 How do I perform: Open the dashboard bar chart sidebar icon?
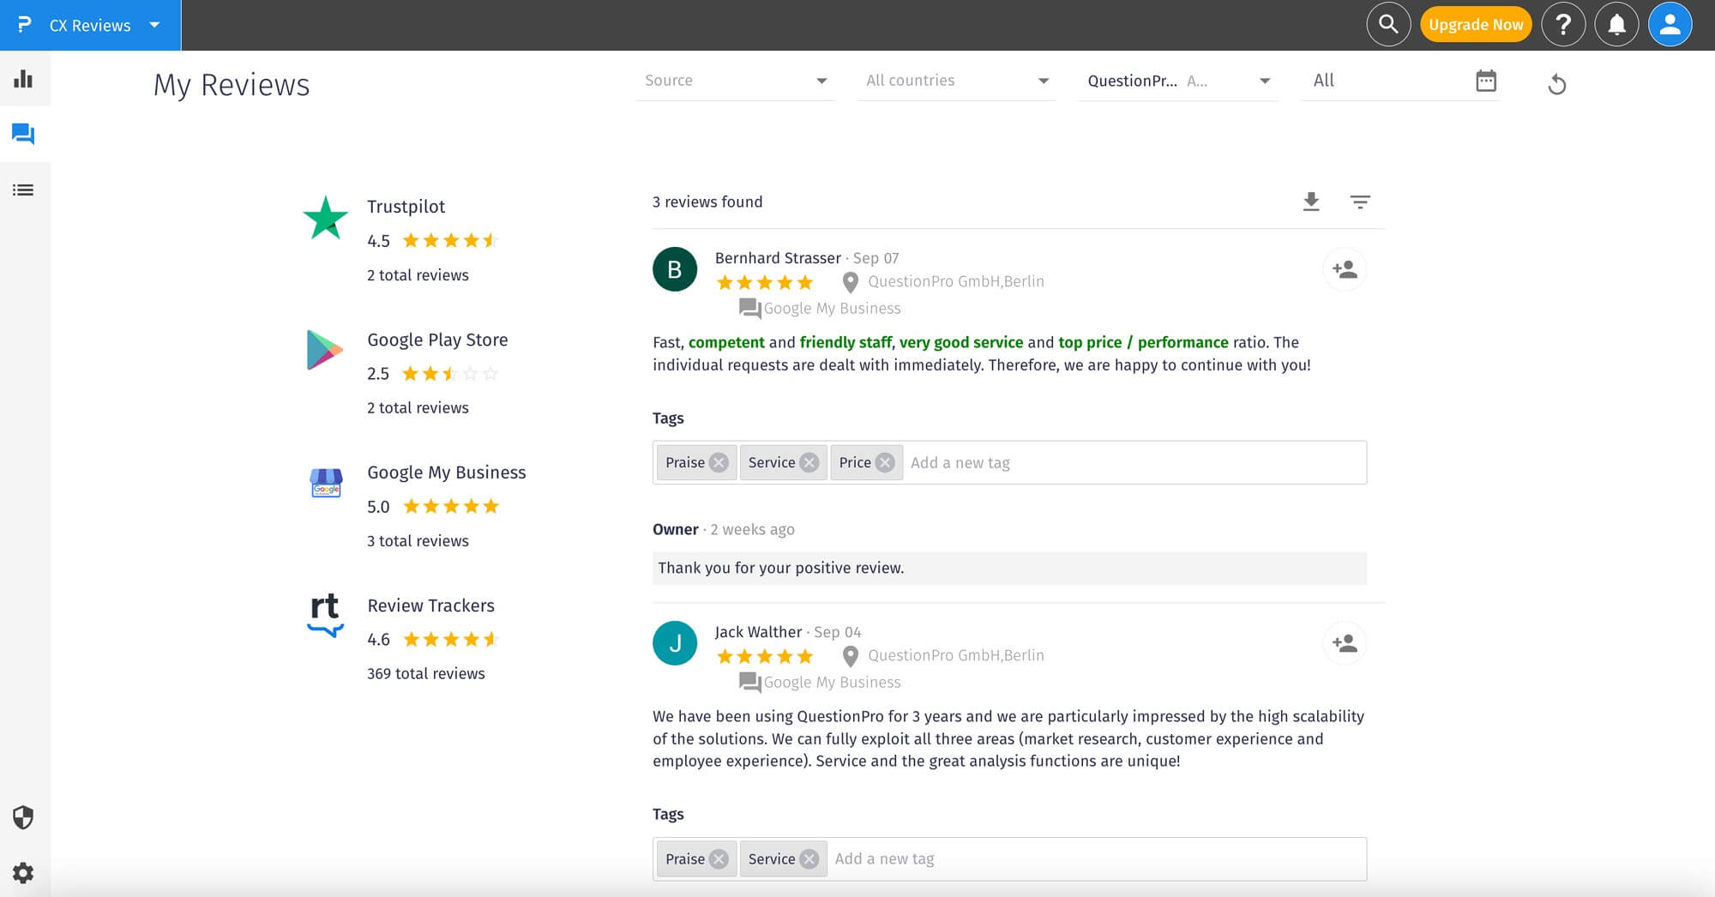[x=23, y=80]
